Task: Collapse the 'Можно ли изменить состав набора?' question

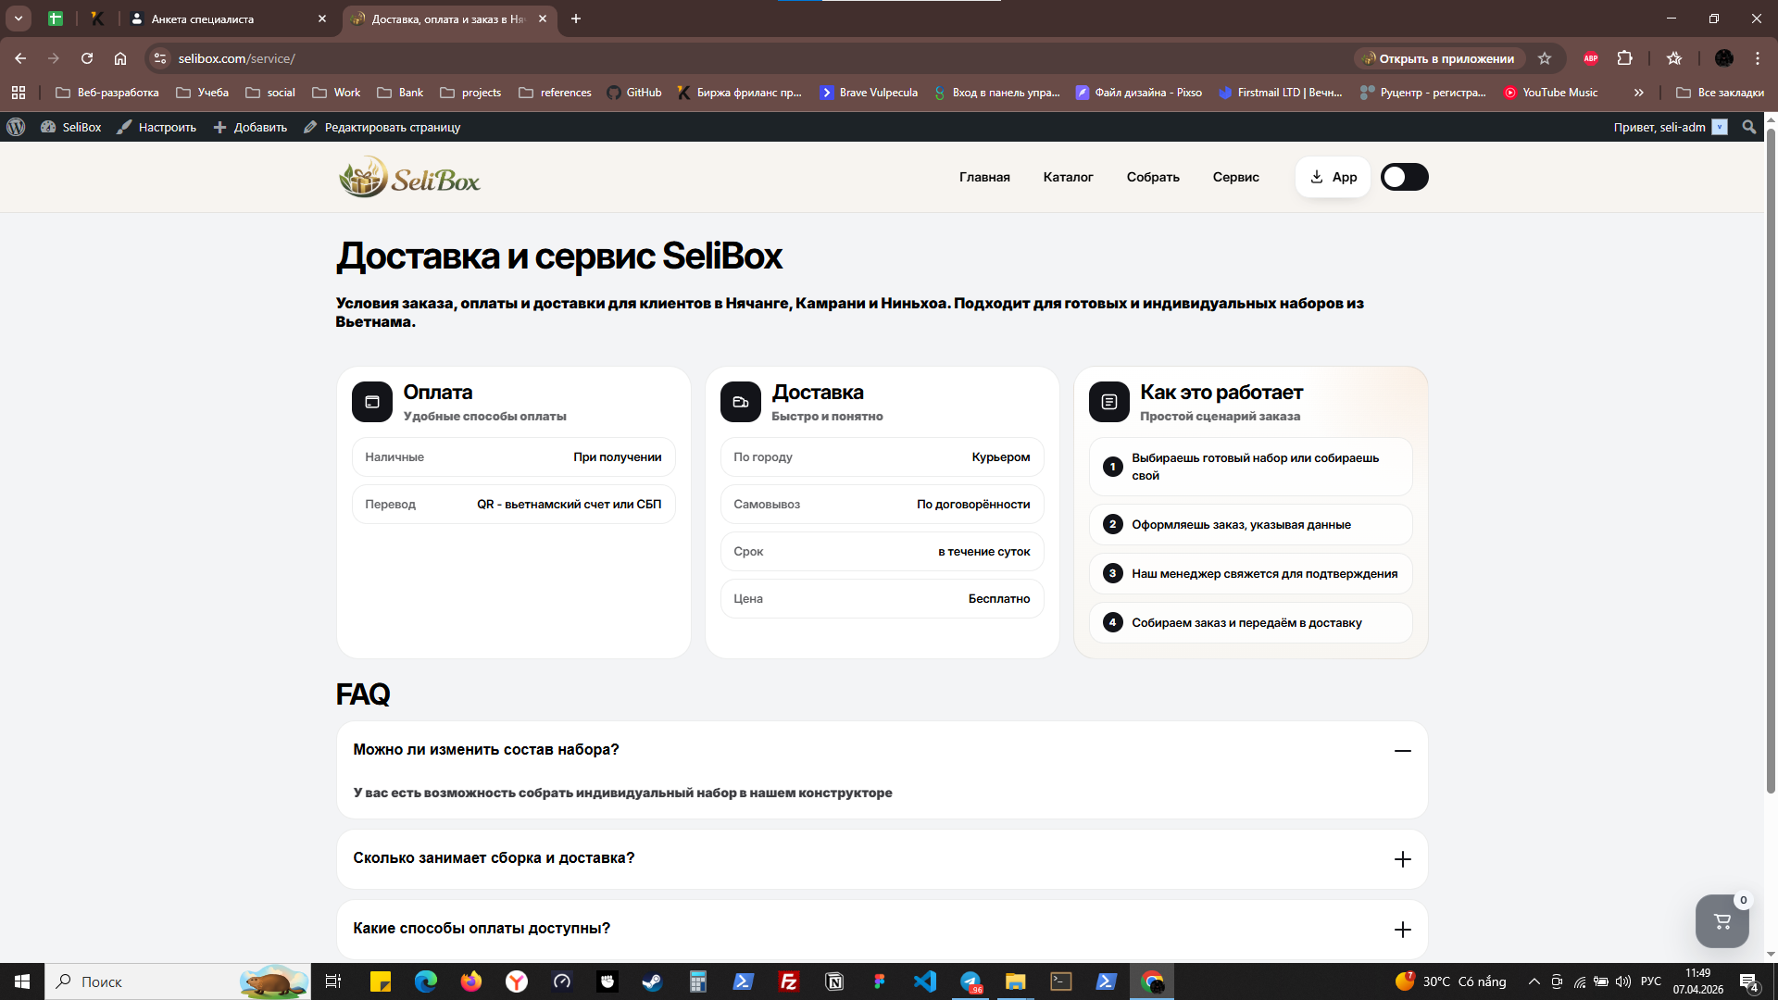Action: (x=1402, y=751)
